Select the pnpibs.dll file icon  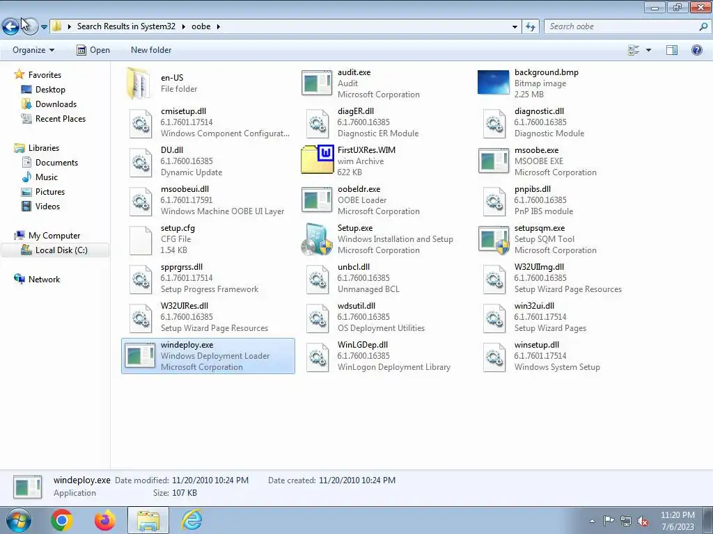[x=494, y=202]
